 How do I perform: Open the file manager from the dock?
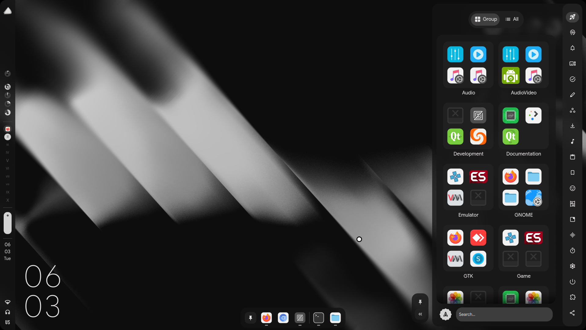tap(335, 318)
